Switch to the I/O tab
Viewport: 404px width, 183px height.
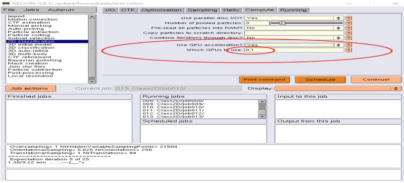[x=110, y=10]
